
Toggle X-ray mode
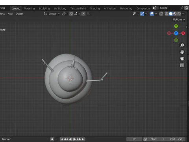coord(161,14)
